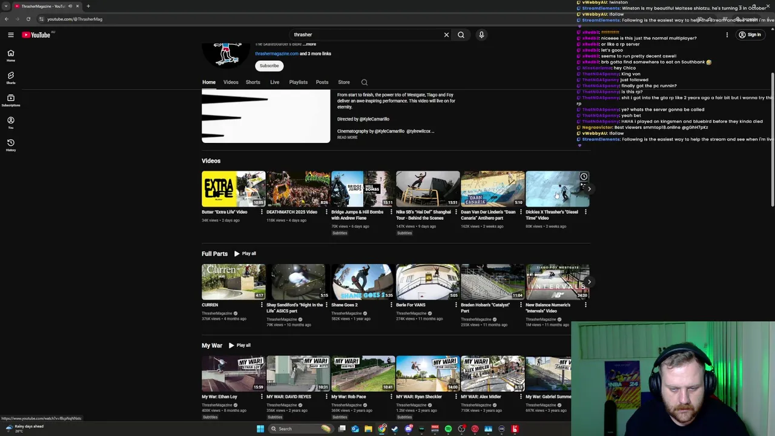
Task: Open the browser tab search dropdown
Action: click(x=6, y=6)
